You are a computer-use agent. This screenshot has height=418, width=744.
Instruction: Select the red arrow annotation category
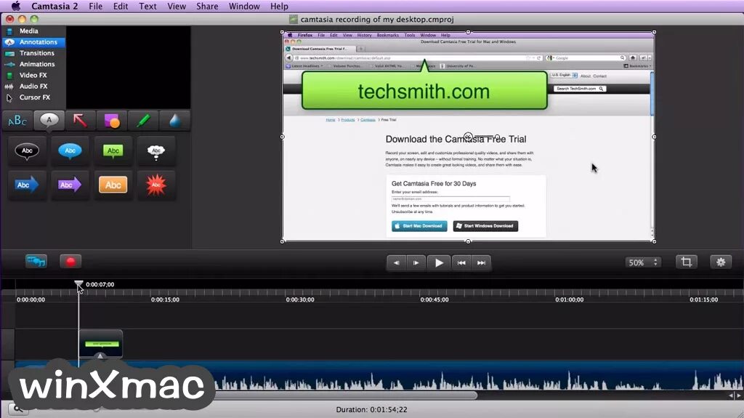(x=80, y=121)
